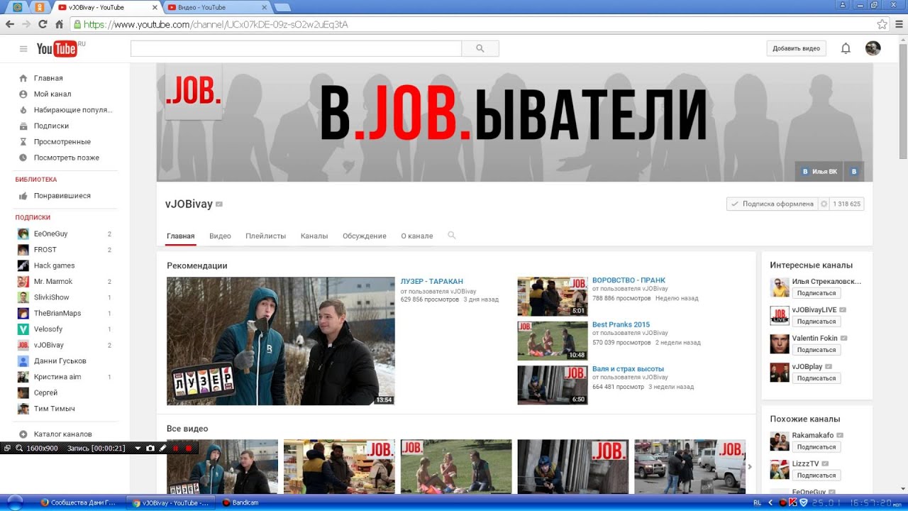The height and width of the screenshot is (511, 908).
Task: Click the browser home icon
Action: pos(60,24)
